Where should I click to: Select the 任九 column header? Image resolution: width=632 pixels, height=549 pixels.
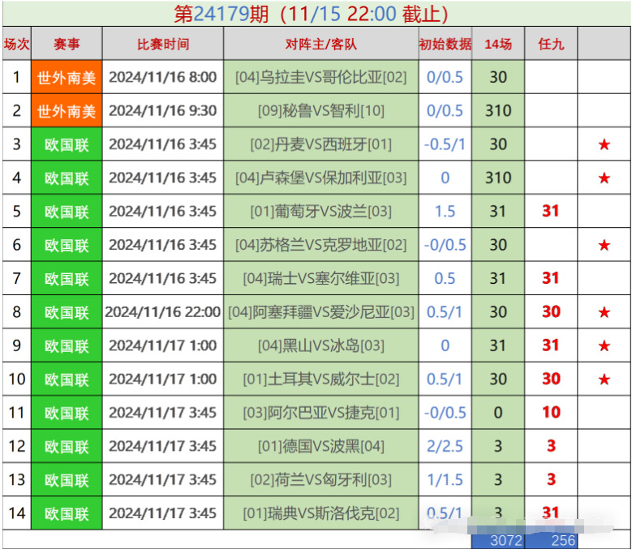tap(551, 44)
